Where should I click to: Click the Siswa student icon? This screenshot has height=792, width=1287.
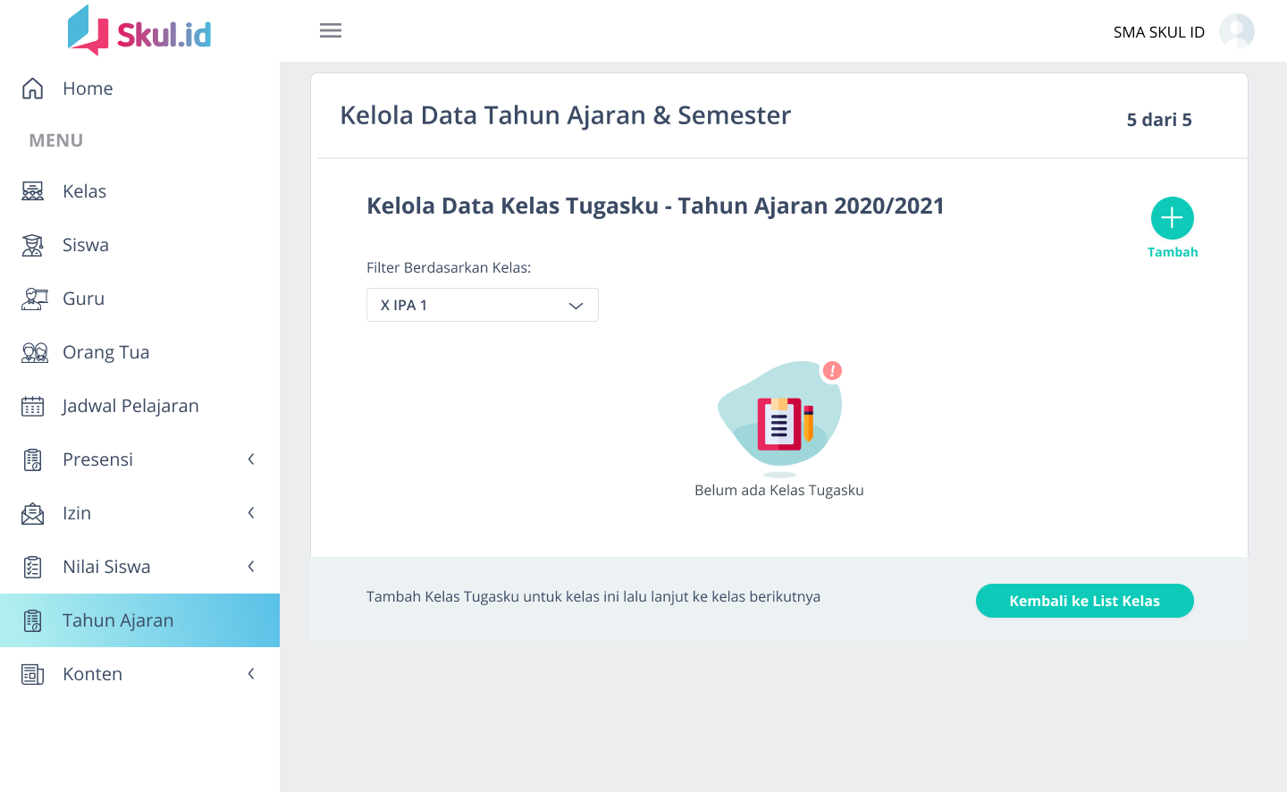[33, 245]
